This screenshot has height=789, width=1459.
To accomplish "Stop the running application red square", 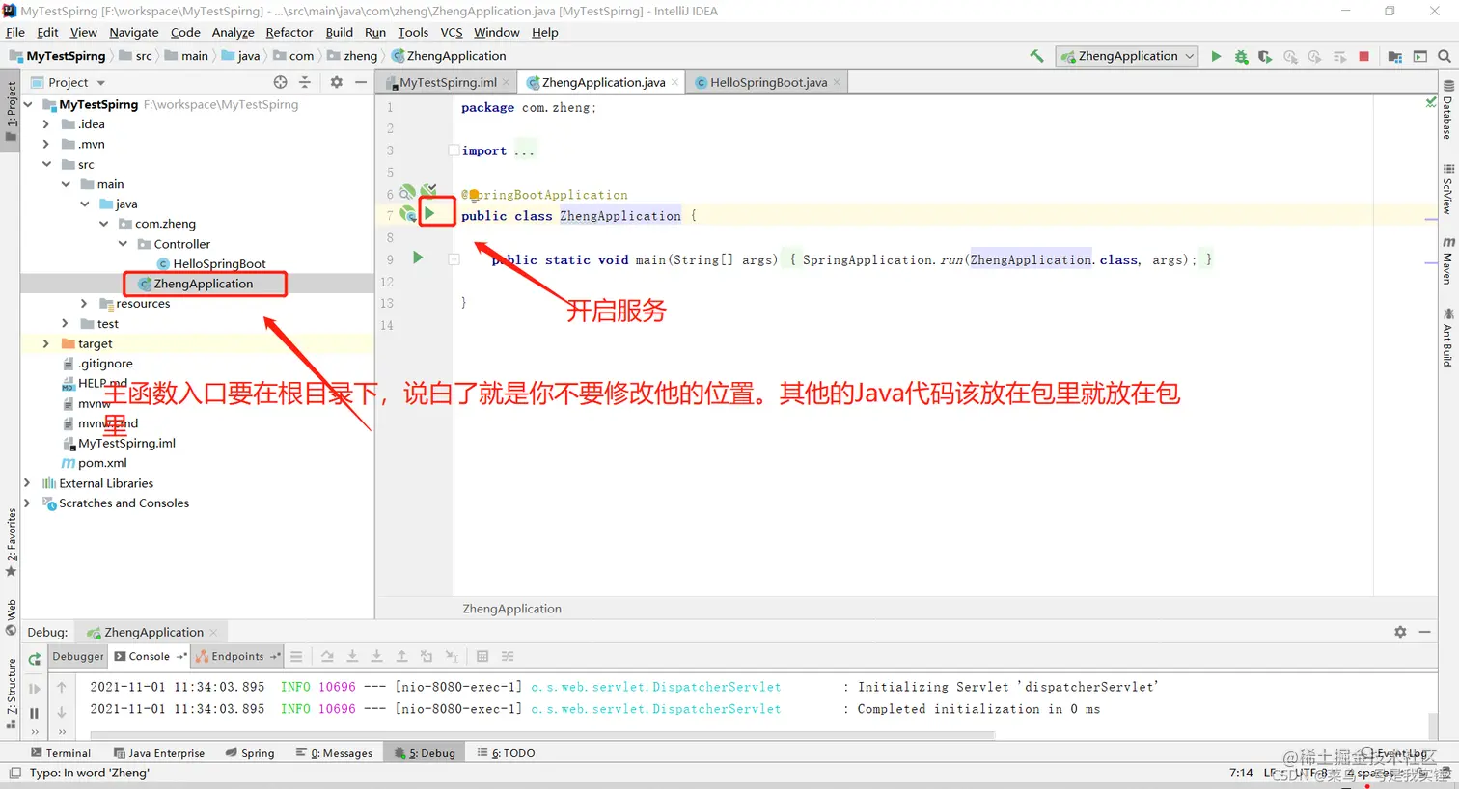I will (x=1363, y=56).
